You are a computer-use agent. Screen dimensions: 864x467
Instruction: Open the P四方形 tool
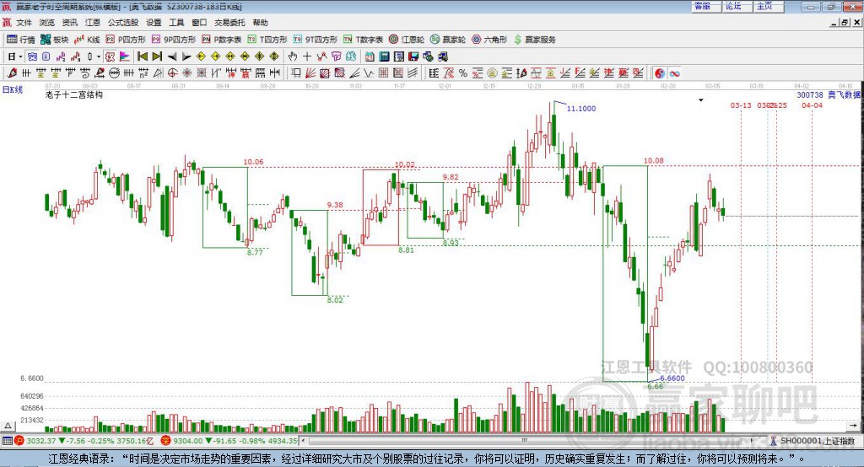126,40
